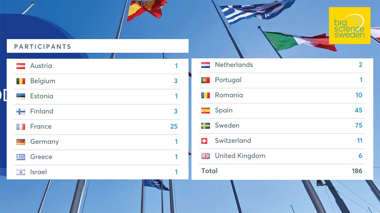The image size is (380, 213).
Task: Click the Austria flag icon
Action: pyautogui.click(x=21, y=66)
